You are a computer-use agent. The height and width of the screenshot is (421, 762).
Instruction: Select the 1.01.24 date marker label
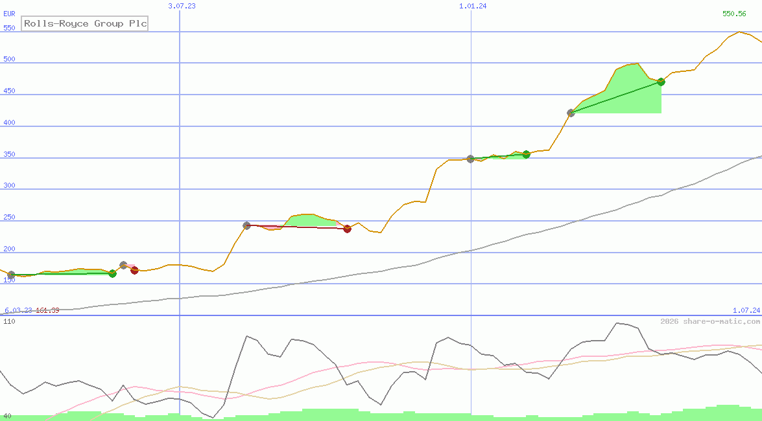point(473,6)
